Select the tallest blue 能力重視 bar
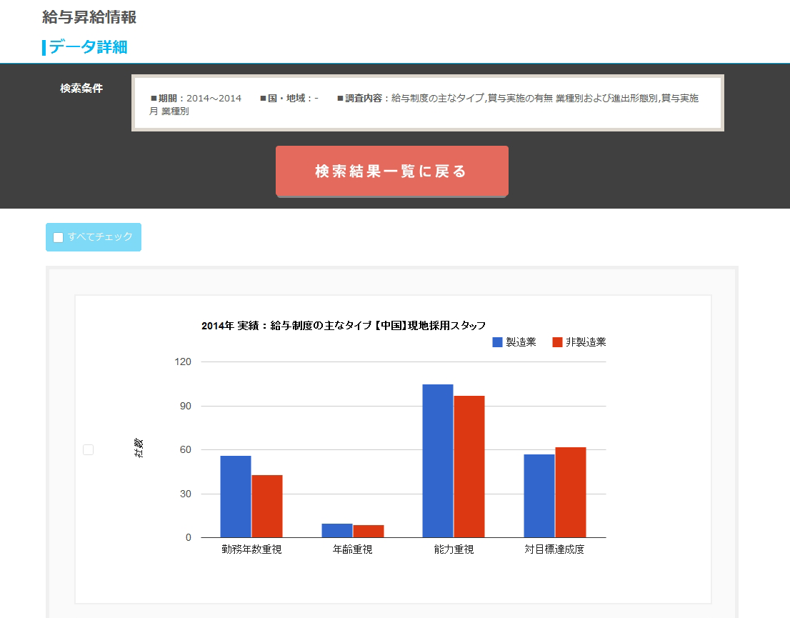The height and width of the screenshot is (618, 790). click(438, 461)
